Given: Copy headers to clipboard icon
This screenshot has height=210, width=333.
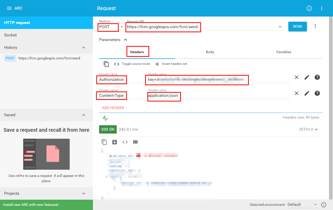Looking at the screenshot, I should pos(106,64).
